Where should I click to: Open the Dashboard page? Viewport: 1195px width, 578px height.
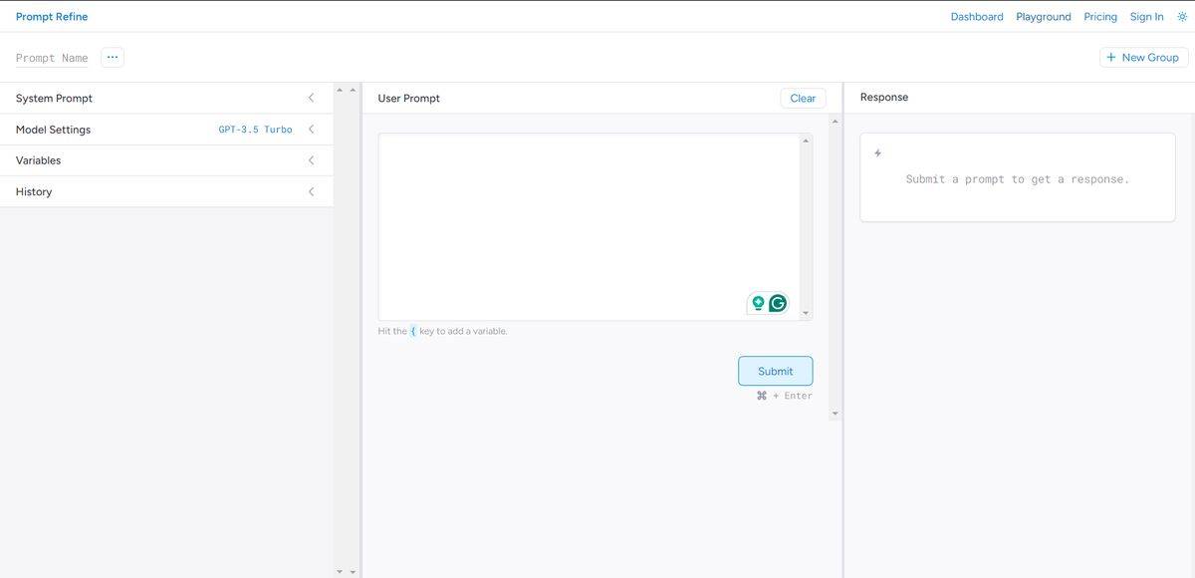(976, 17)
